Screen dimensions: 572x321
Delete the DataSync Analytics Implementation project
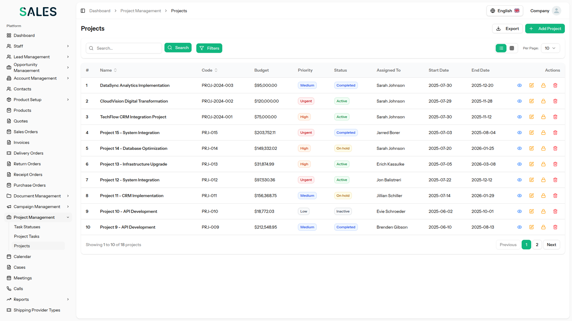[555, 86]
